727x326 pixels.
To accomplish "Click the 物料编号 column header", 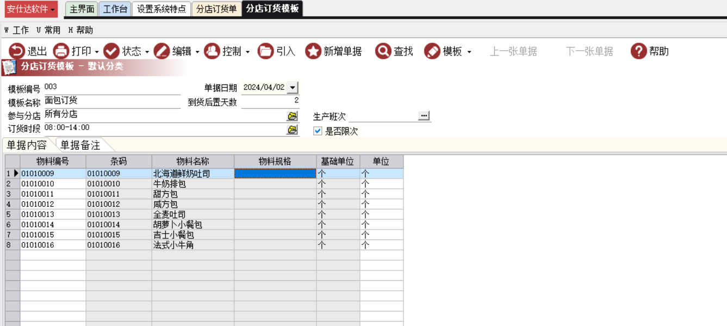I will pos(53,162).
